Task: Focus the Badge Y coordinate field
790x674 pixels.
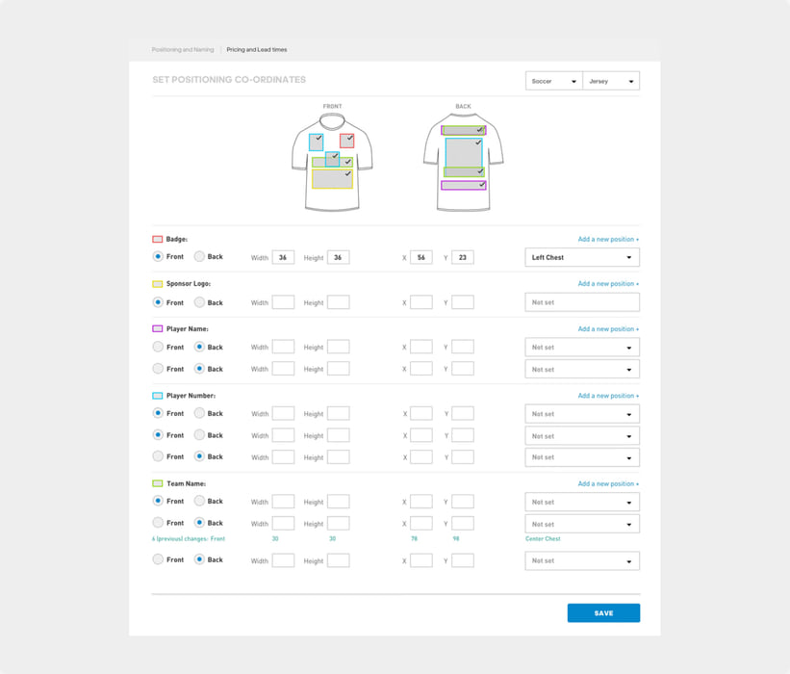Action: point(463,257)
